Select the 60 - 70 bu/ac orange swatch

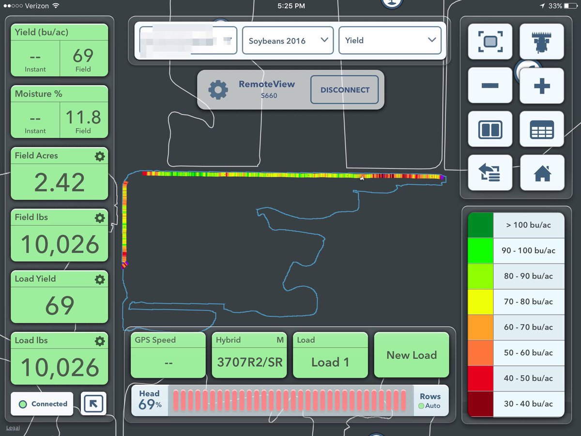point(481,327)
